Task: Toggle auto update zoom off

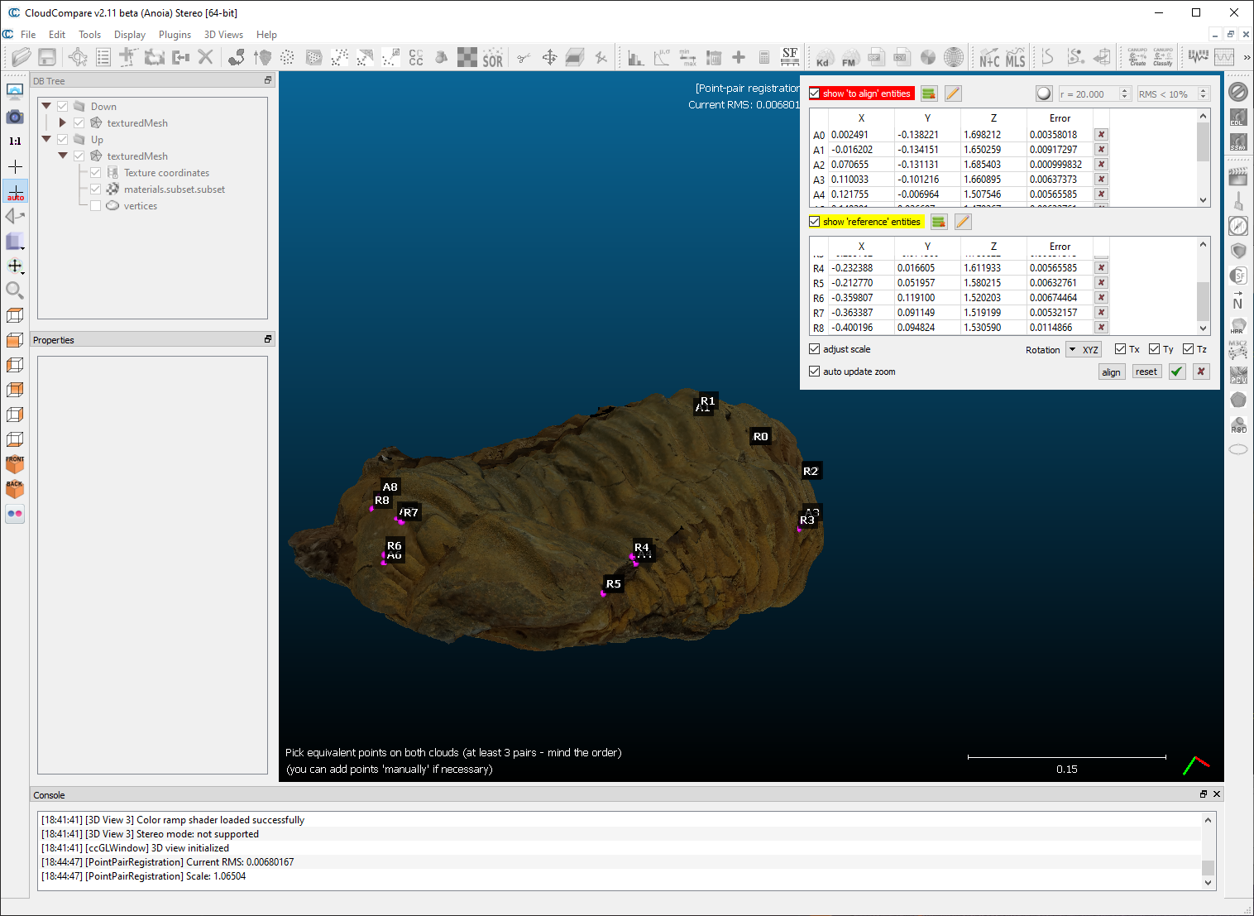Action: click(814, 371)
